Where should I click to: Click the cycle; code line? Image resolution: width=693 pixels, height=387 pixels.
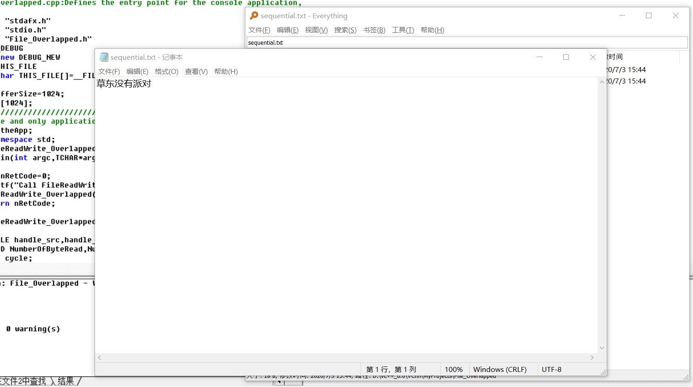[19, 258]
